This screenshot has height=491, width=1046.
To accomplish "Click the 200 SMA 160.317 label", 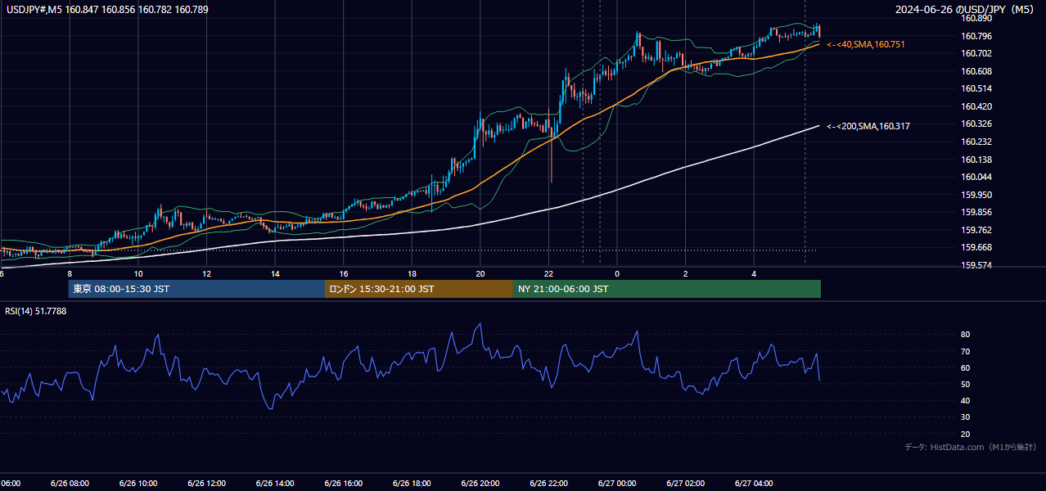I will coord(868,126).
